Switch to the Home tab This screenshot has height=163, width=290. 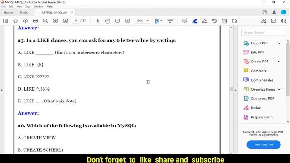8,12
